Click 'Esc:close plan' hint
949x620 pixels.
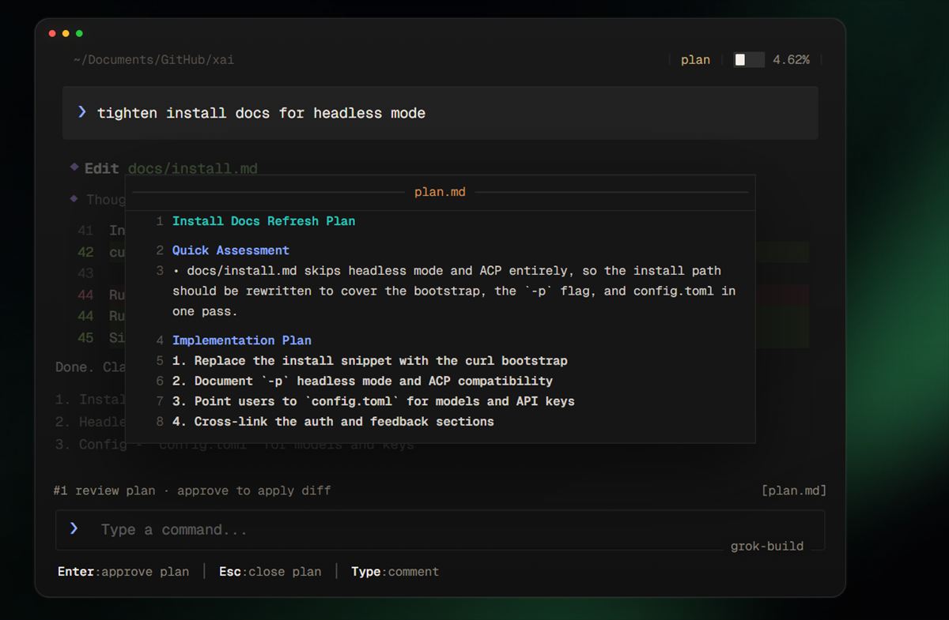pyautogui.click(x=270, y=572)
